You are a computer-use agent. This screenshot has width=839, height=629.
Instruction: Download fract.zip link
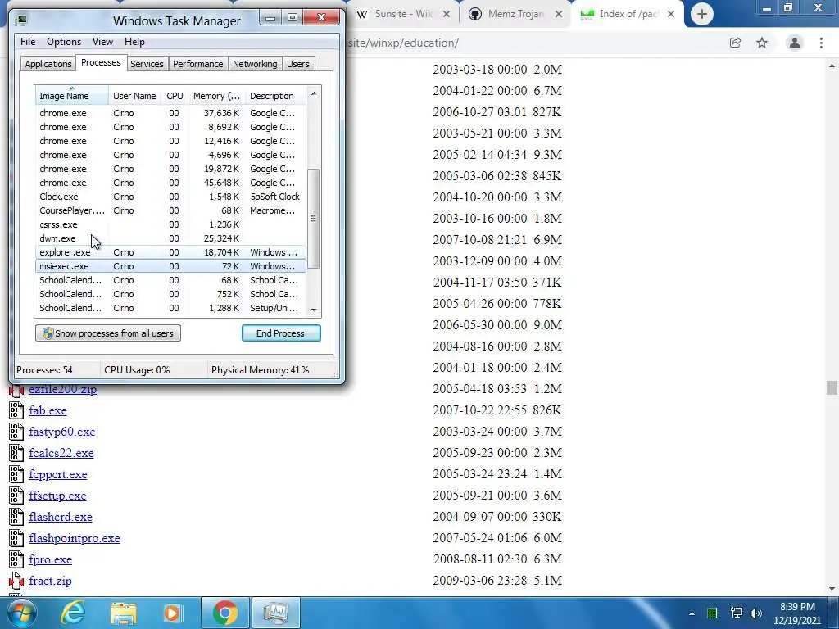[x=50, y=581]
